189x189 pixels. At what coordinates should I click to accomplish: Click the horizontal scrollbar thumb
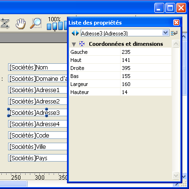tap(13, 184)
